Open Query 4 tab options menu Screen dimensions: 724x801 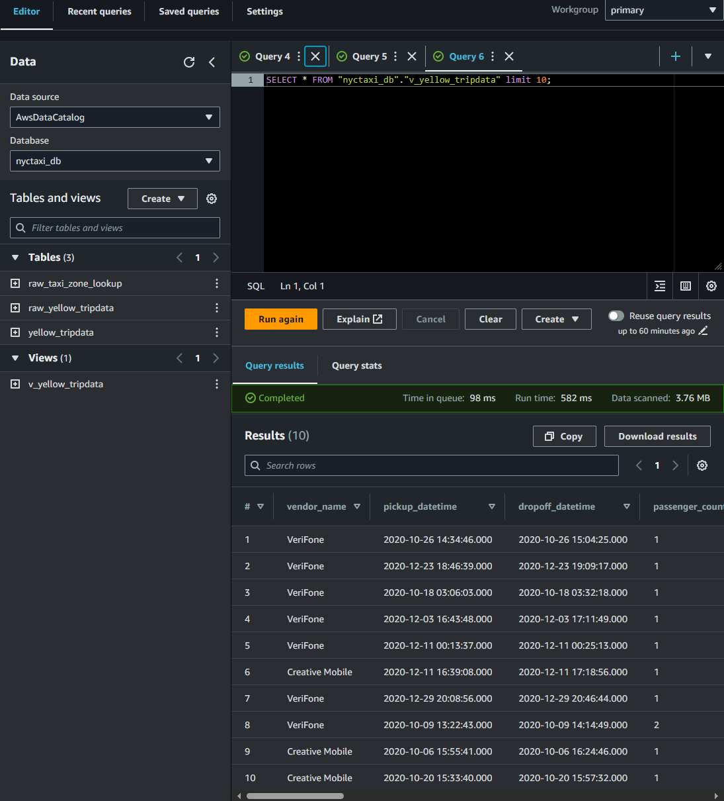(x=299, y=56)
